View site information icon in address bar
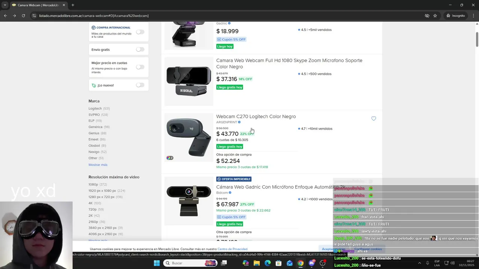Viewport: 479px width, 269px height. 34,16
